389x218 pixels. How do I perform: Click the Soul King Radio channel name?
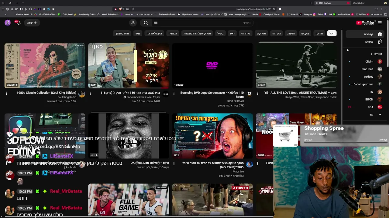(67, 97)
